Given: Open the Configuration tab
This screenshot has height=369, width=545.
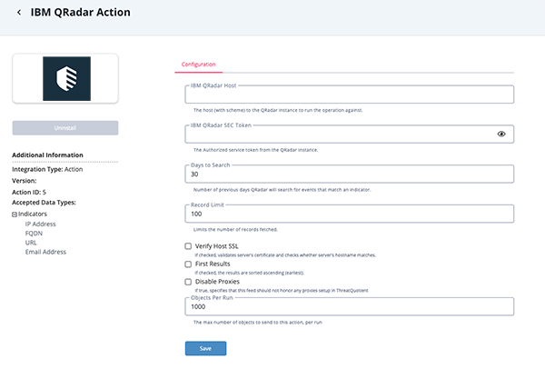Looking at the screenshot, I should click(198, 65).
